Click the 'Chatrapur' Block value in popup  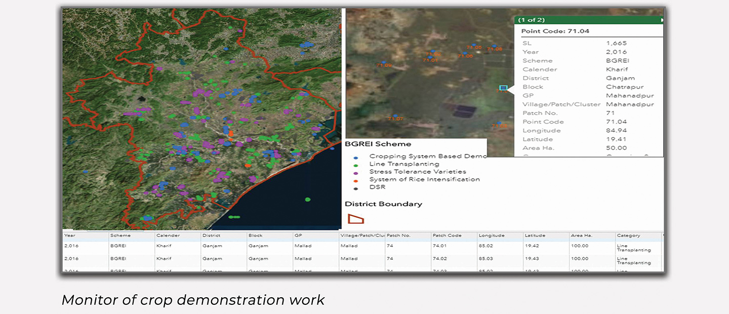pos(624,87)
